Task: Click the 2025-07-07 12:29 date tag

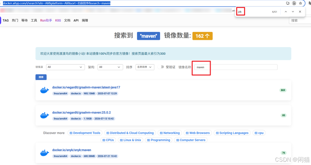Action: (107, 93)
